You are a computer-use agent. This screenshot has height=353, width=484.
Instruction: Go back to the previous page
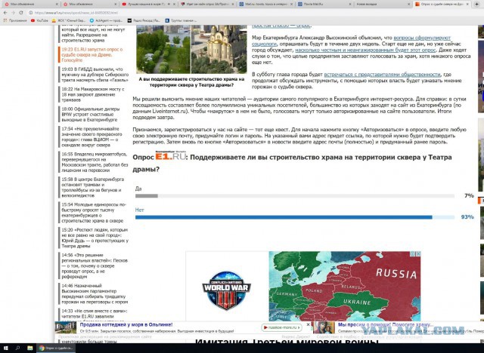[5, 13]
